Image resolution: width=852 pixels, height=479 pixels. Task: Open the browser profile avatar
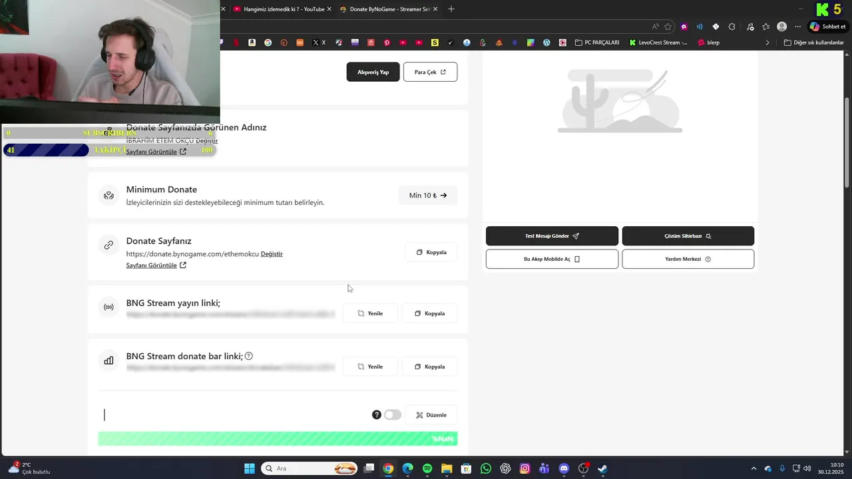click(x=782, y=27)
